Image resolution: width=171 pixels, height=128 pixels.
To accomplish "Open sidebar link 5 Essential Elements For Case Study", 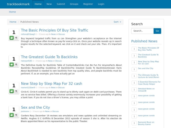I will [x=149, y=83].
